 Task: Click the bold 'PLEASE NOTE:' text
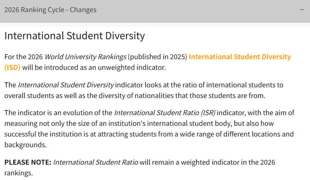28,162
